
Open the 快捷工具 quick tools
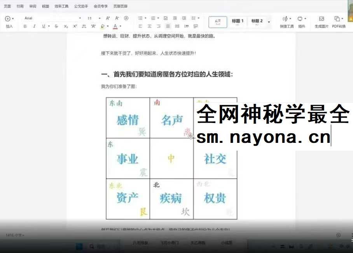287,22
